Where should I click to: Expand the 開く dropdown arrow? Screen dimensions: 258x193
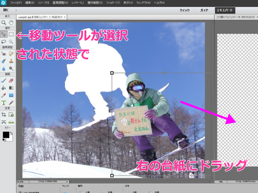click(16, 10)
